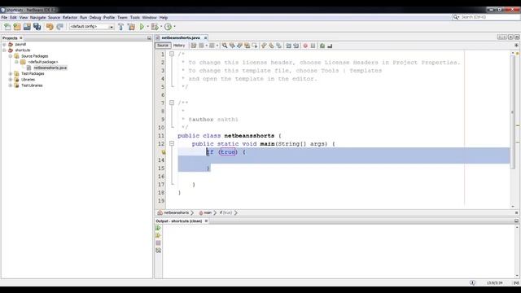Collapse the license comment fold on line 1
The image size is (521, 293).
(x=172, y=54)
